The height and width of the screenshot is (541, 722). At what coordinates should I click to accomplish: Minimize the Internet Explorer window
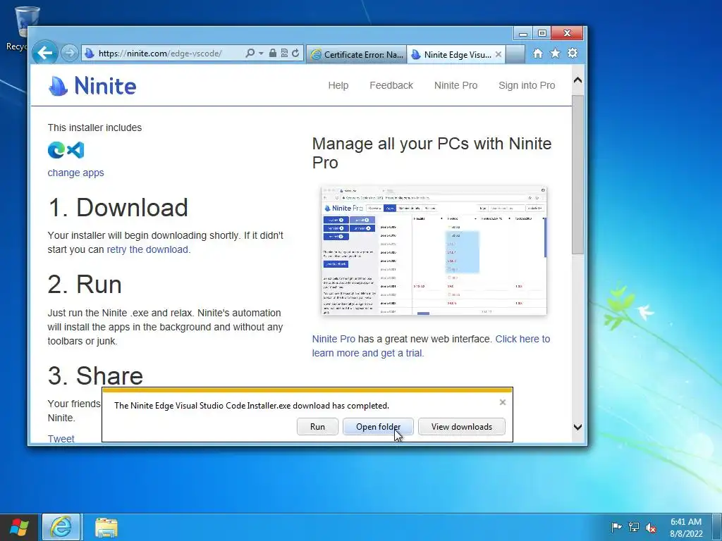point(523,34)
